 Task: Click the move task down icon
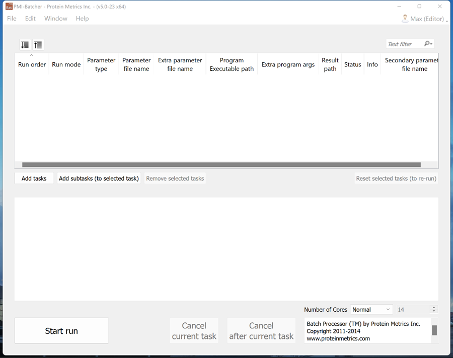[x=25, y=45]
